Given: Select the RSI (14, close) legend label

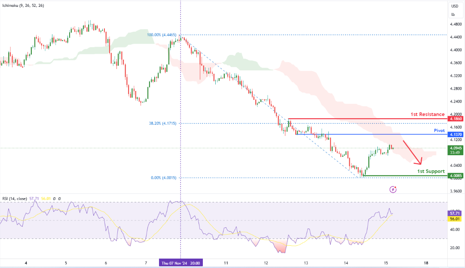Looking at the screenshot, I should point(15,199).
